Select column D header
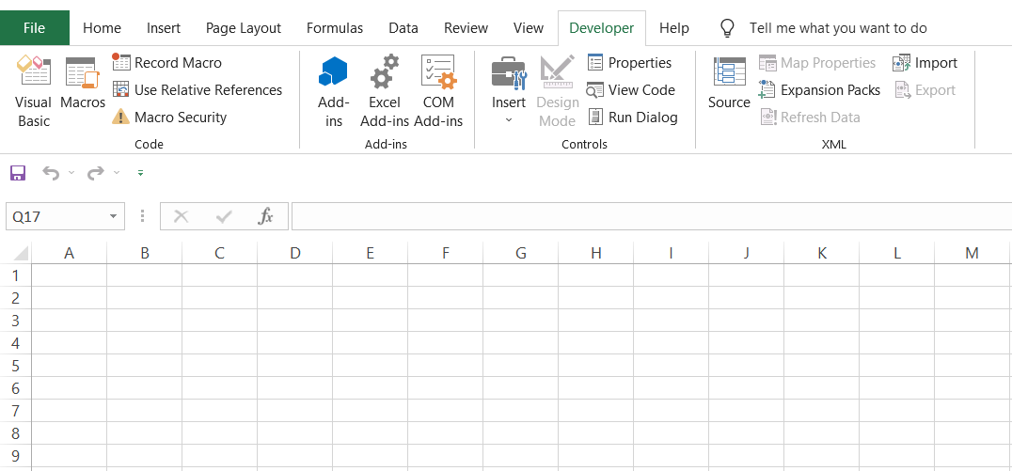The height and width of the screenshot is (471, 1012). 294,253
